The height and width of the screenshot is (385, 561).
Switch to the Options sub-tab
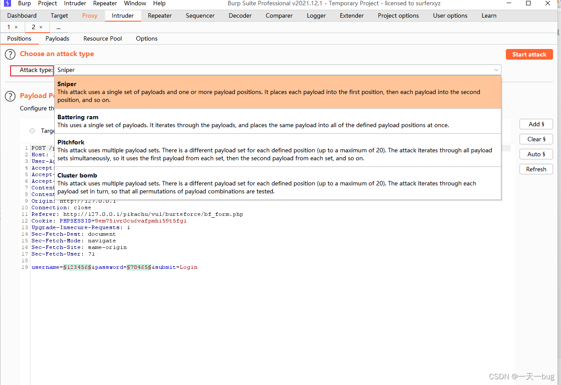(147, 39)
